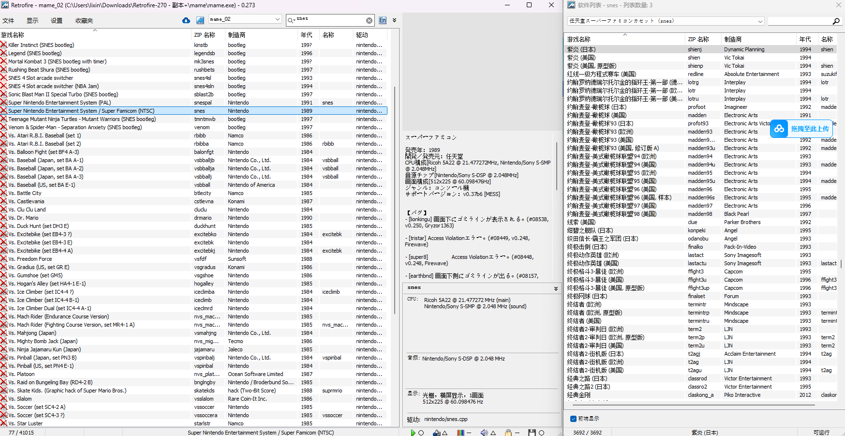Image resolution: width=845 pixels, height=436 pixels.
Task: Click the cloud icon on 拖拽至此上传 button
Action: [779, 129]
